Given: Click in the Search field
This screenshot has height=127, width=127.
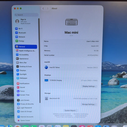Looking at the screenshot, I should point(27,15).
